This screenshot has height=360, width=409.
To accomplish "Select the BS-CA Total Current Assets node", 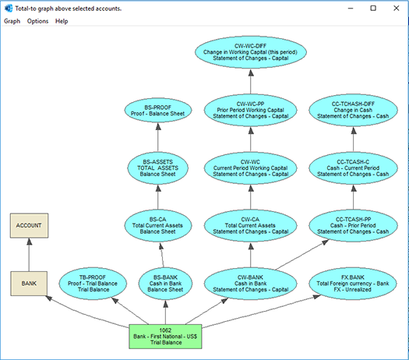I will (x=158, y=226).
